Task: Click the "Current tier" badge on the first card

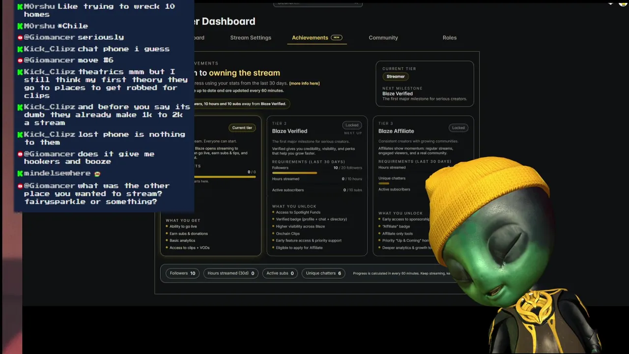Action: click(242, 128)
